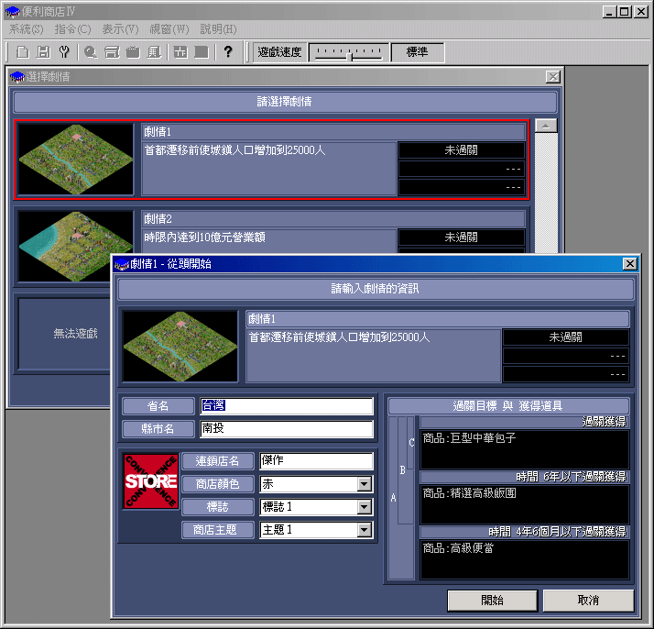Open the 商店顏色 color dropdown

point(365,484)
